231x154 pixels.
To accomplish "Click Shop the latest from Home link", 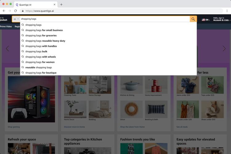I will pyautogui.click(x=132, y=127).
